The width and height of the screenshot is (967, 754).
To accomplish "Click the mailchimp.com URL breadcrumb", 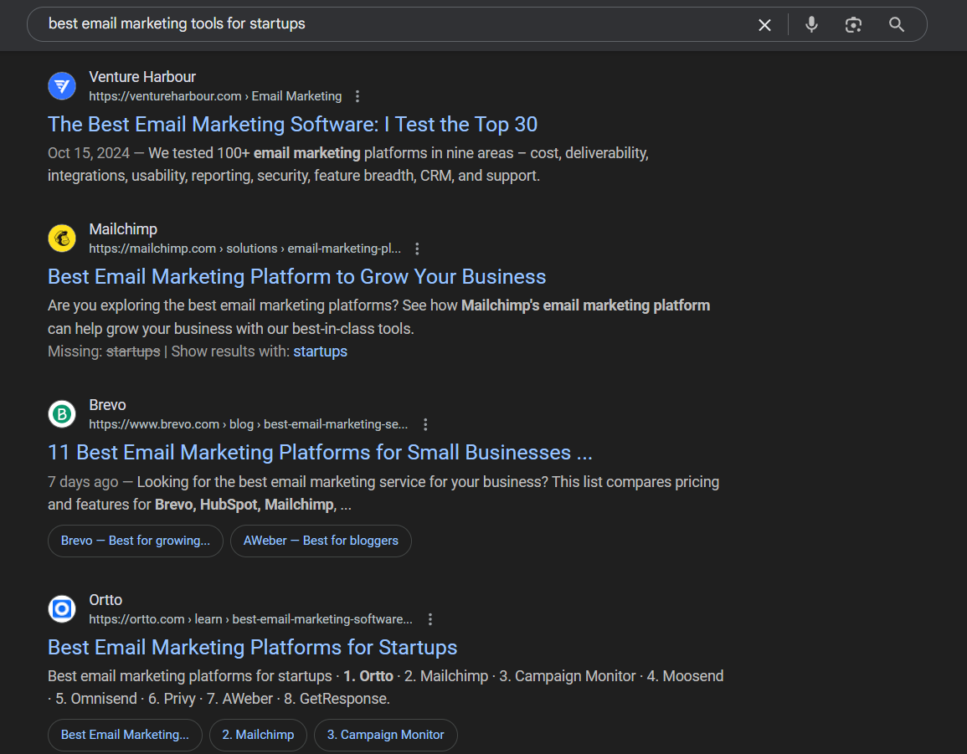I will [244, 249].
